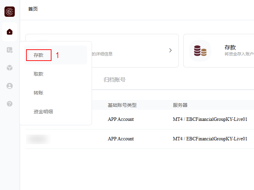Open the cube icon in sidebar
Image resolution: width=254 pixels, height=190 pixels.
10,68
